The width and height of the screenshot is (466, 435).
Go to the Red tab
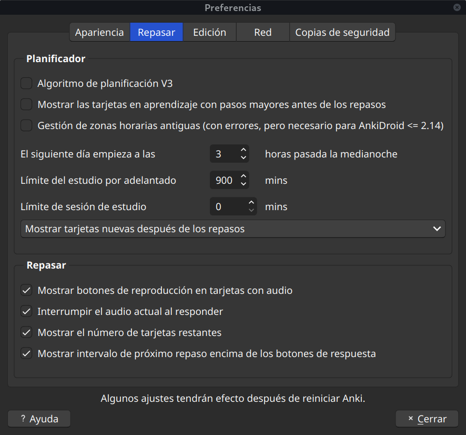point(262,32)
